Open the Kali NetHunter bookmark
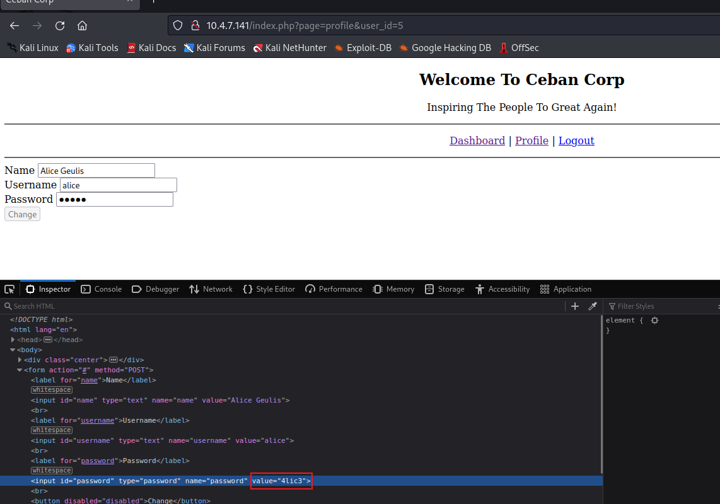Screen dimensions: 720x504 (290, 48)
